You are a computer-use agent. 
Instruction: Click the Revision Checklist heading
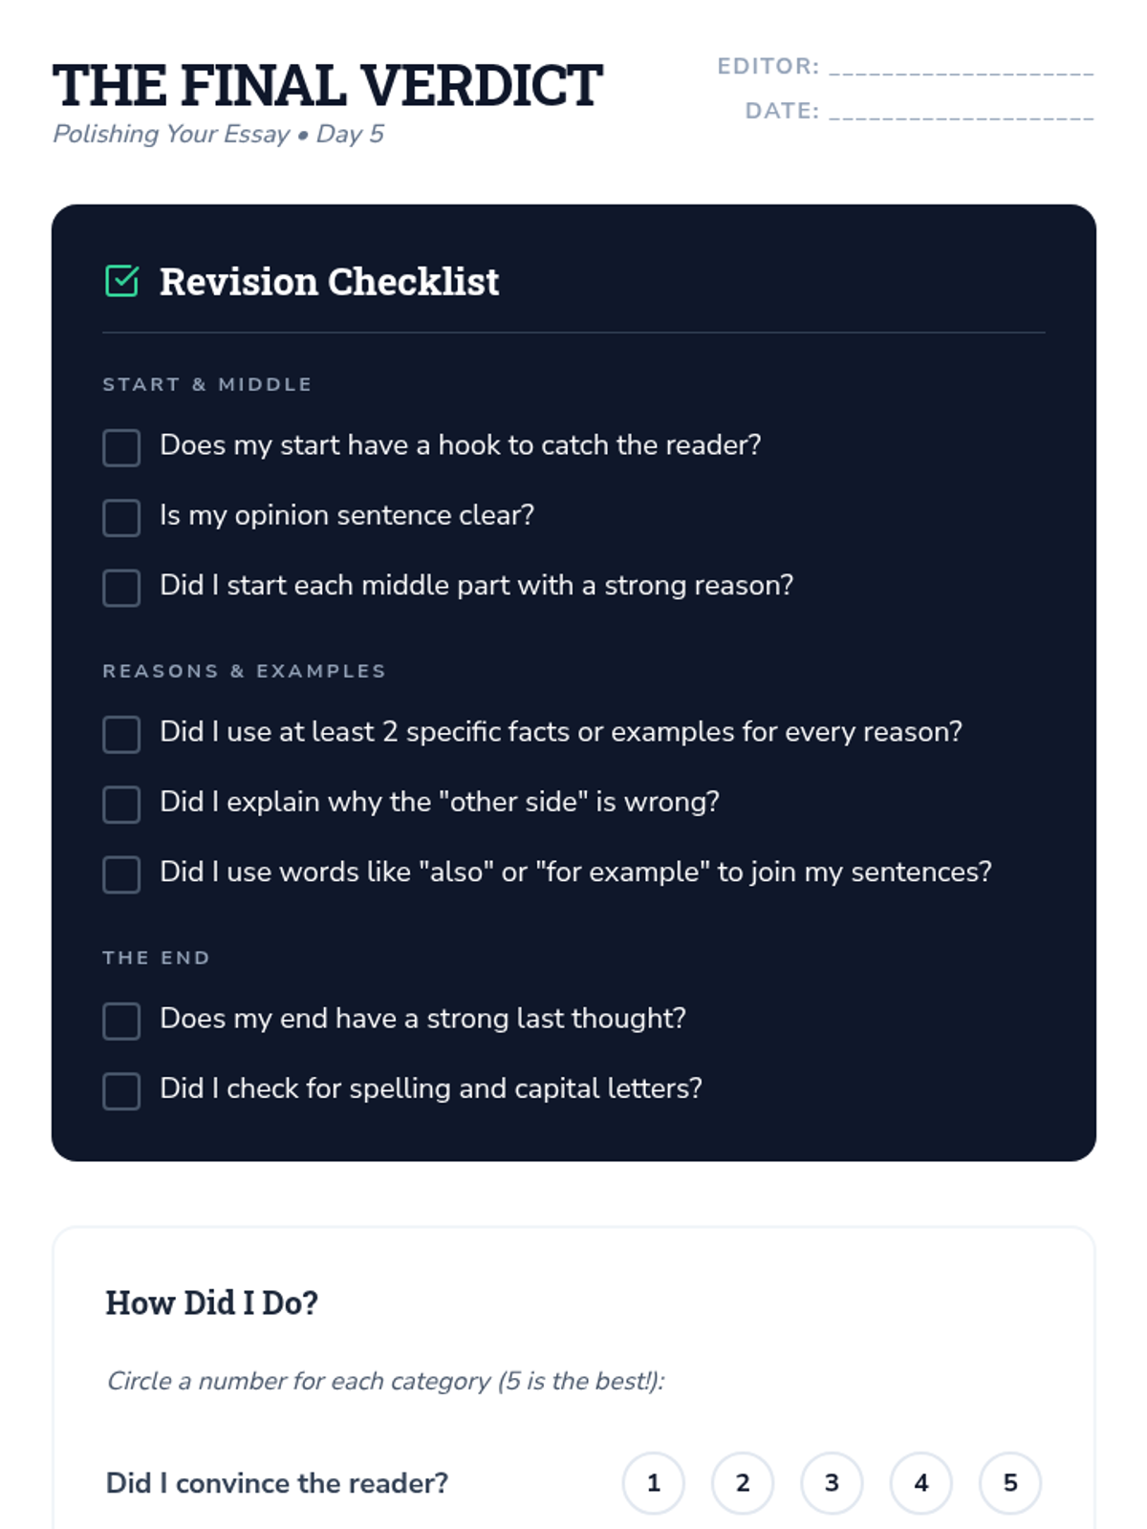(329, 282)
